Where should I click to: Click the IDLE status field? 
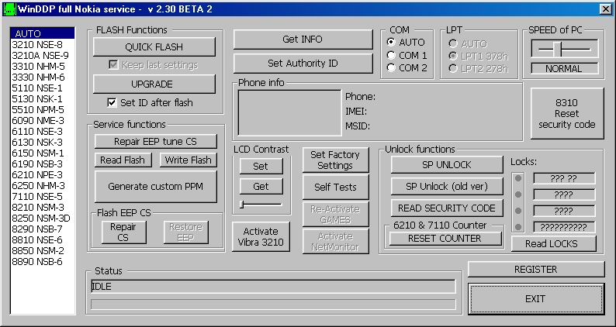pyautogui.click(x=273, y=287)
